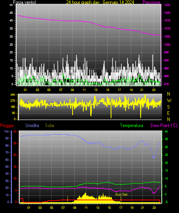Click the sunrise dotted marker near 08
Screen dimensions: 179x213
pos(68,199)
